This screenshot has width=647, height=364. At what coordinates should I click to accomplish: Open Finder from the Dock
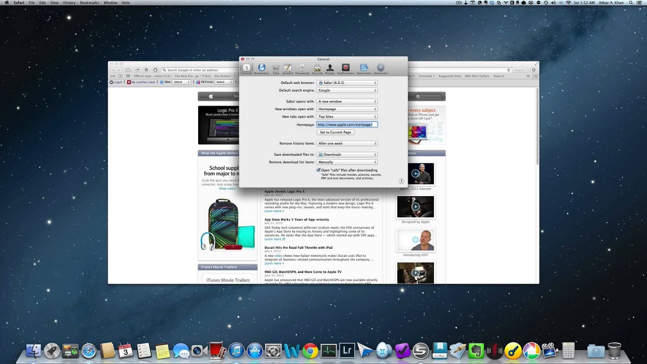pos(33,350)
